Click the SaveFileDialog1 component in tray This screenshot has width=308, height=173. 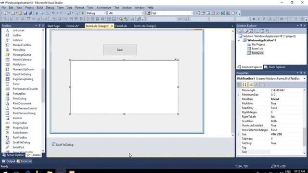pyautogui.click(x=63, y=145)
